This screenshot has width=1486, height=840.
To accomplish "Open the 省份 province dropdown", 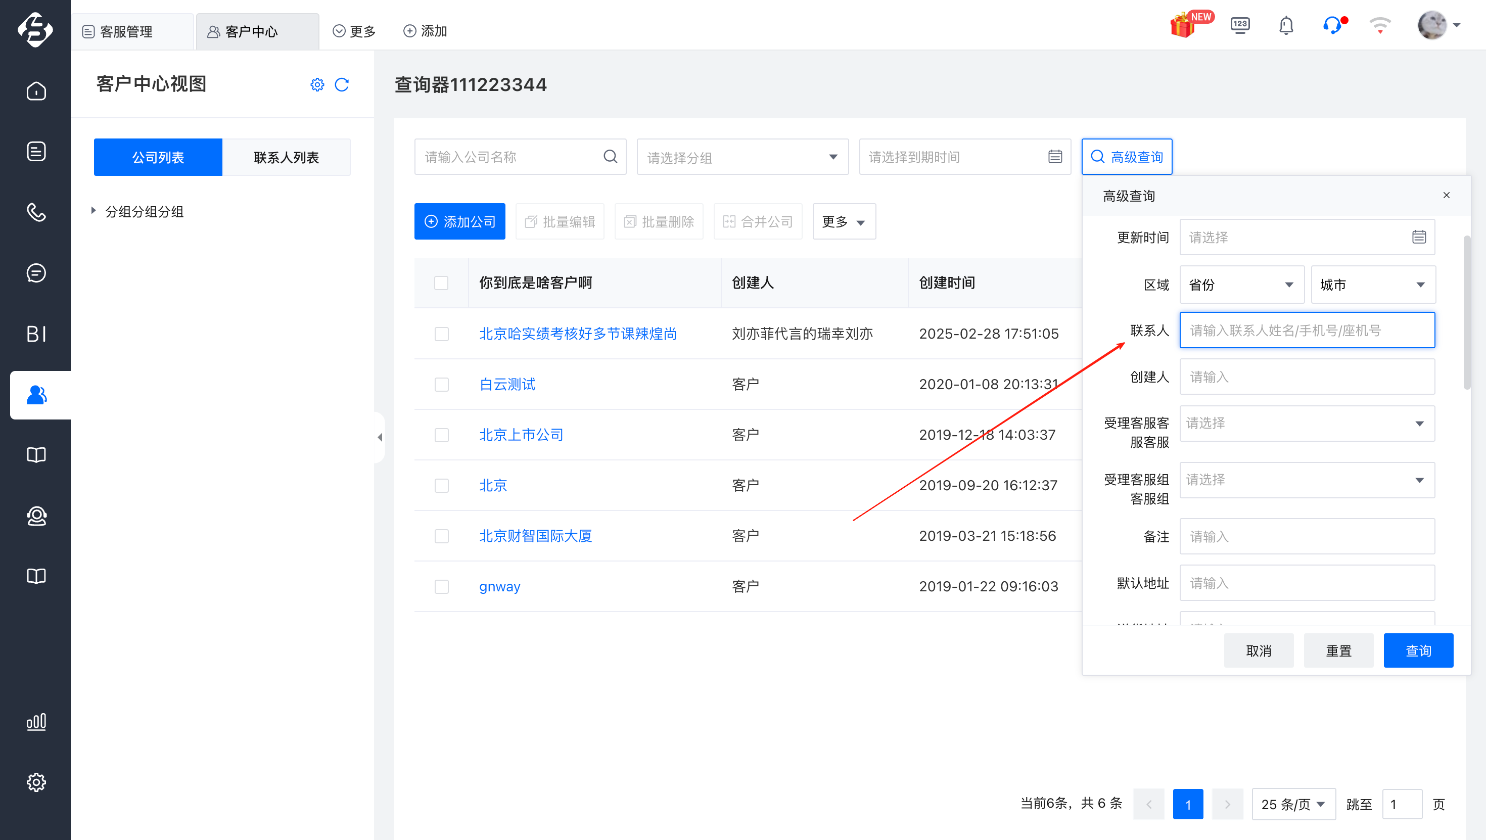I will click(x=1241, y=285).
